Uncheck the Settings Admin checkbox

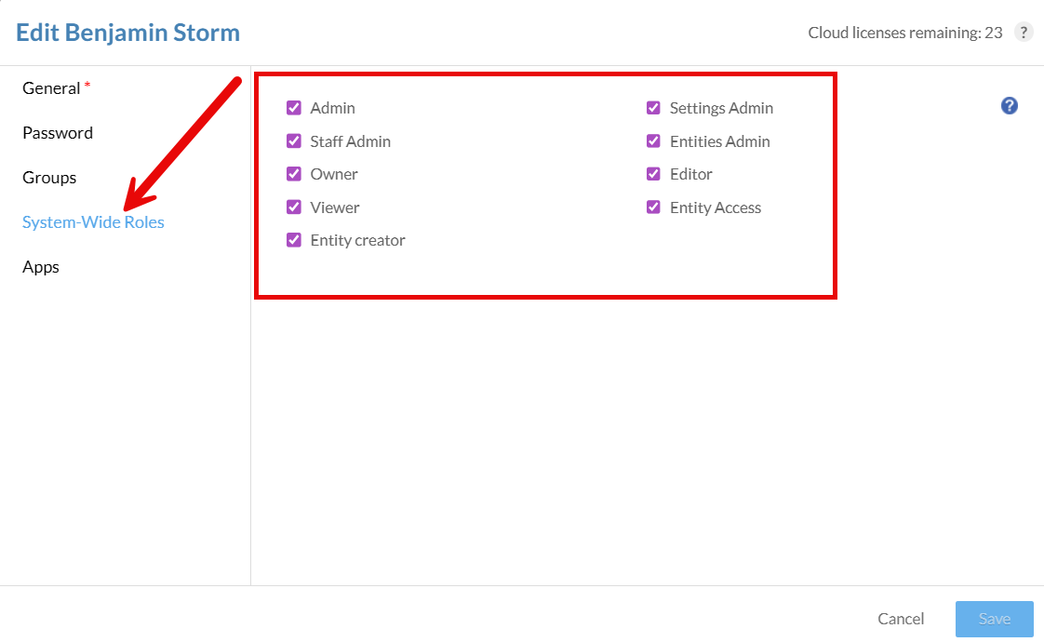[653, 108]
